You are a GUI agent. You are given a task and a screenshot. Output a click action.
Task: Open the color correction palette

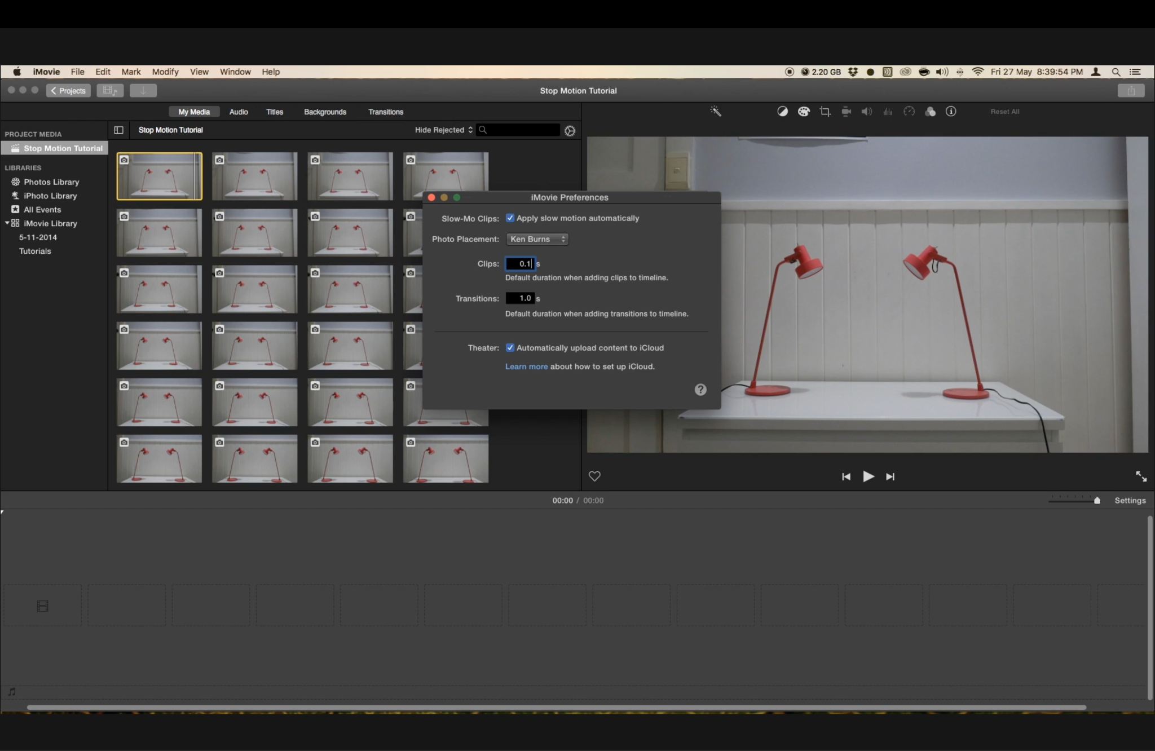804,111
